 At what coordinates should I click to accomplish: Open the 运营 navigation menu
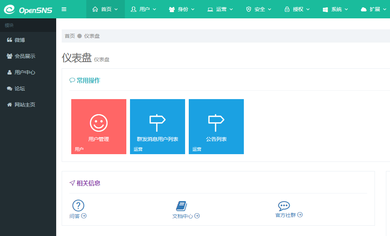pyautogui.click(x=220, y=9)
